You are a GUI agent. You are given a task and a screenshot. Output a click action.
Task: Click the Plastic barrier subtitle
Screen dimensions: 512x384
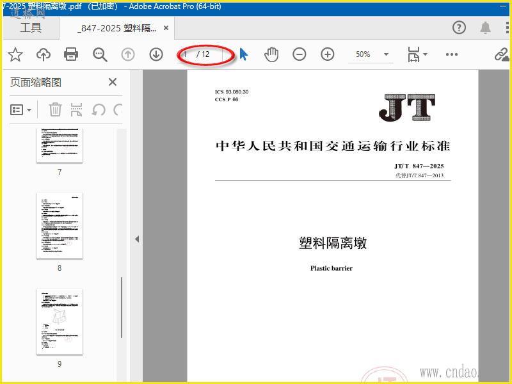pyautogui.click(x=332, y=268)
